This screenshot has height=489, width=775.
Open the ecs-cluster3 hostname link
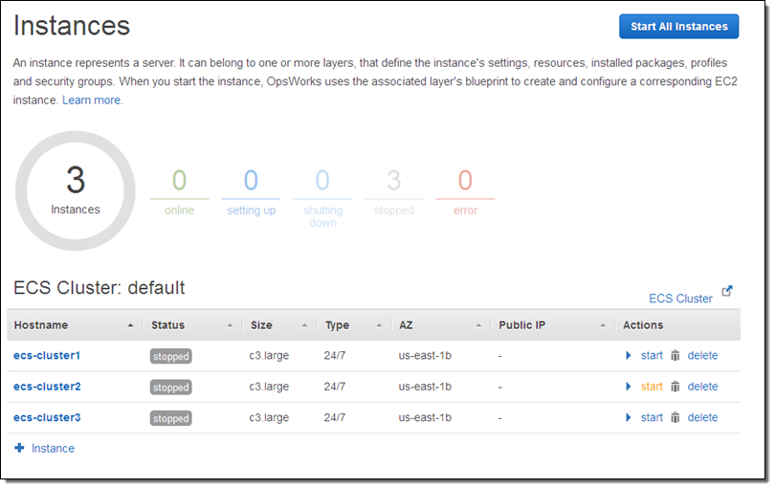point(47,418)
